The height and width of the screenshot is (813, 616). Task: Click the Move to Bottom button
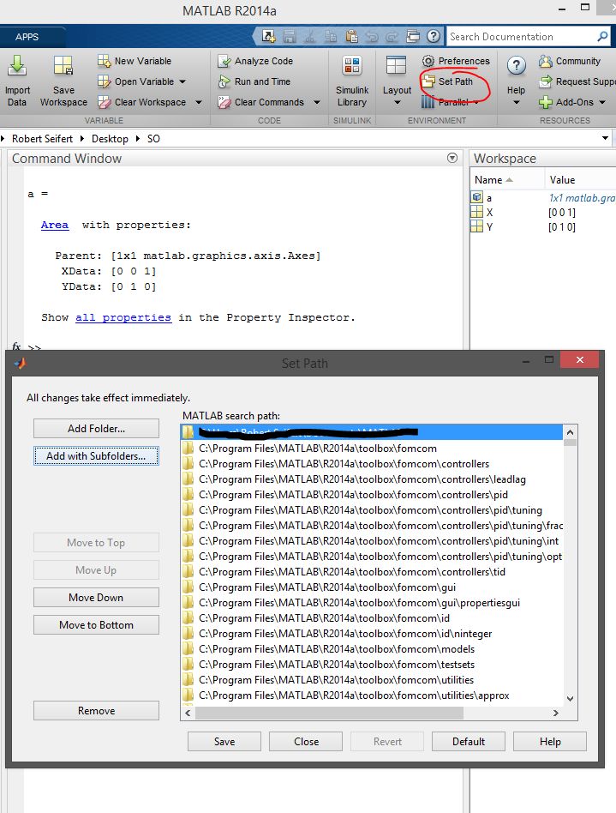[x=96, y=625]
